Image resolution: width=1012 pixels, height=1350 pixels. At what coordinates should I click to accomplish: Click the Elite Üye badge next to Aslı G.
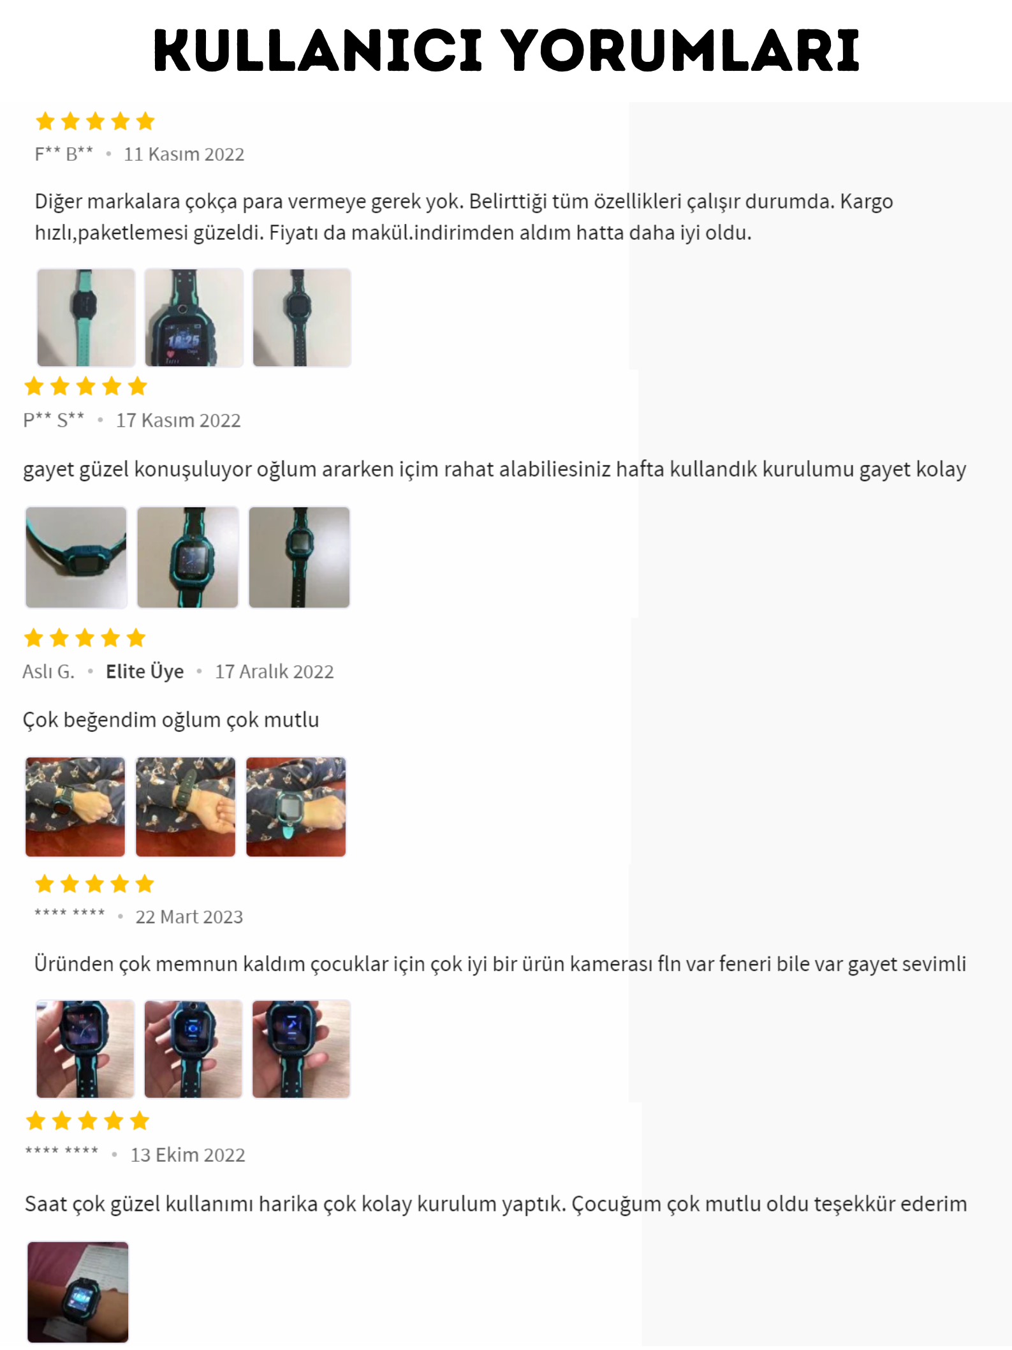[145, 671]
